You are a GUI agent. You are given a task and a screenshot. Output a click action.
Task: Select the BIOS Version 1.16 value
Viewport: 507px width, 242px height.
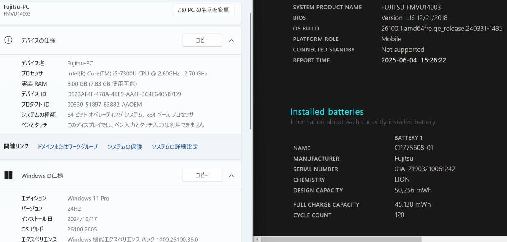414,18
